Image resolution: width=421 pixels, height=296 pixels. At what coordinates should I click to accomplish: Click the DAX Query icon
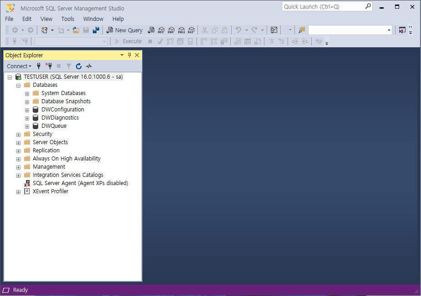[191, 30]
